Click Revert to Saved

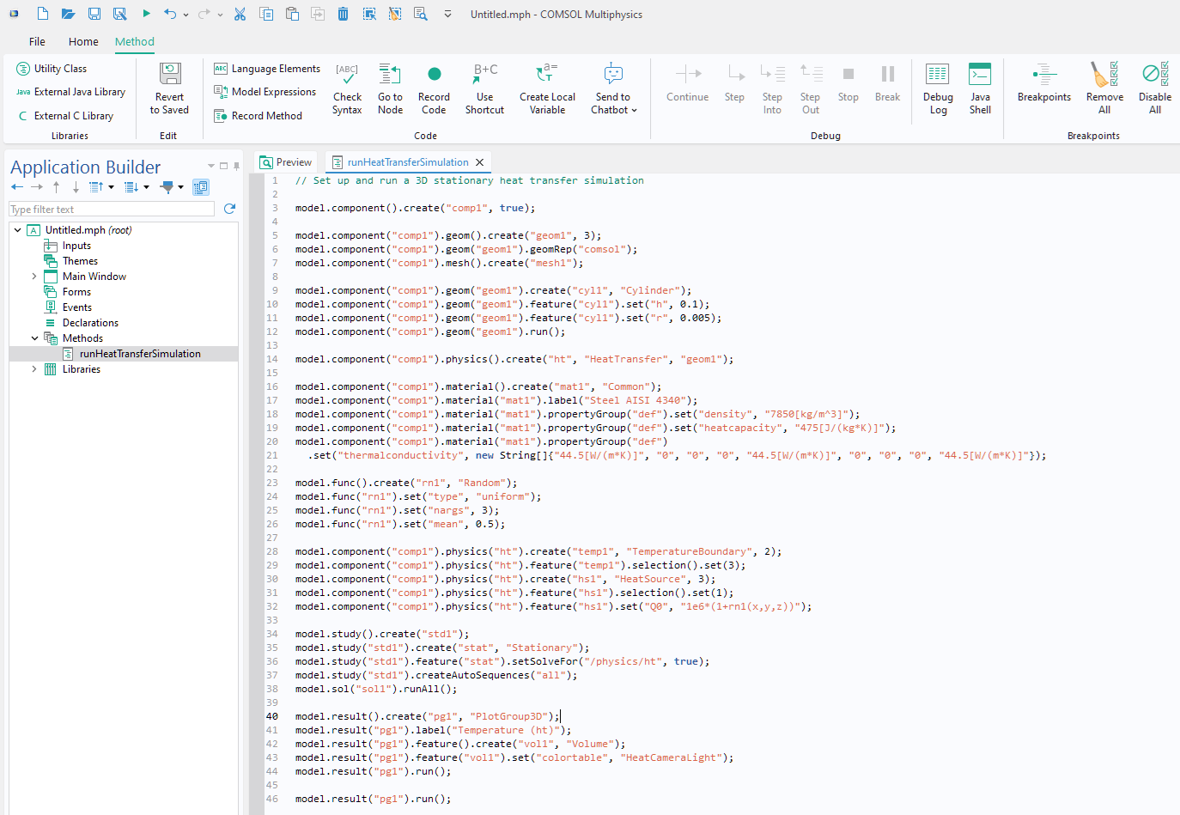pyautogui.click(x=169, y=88)
